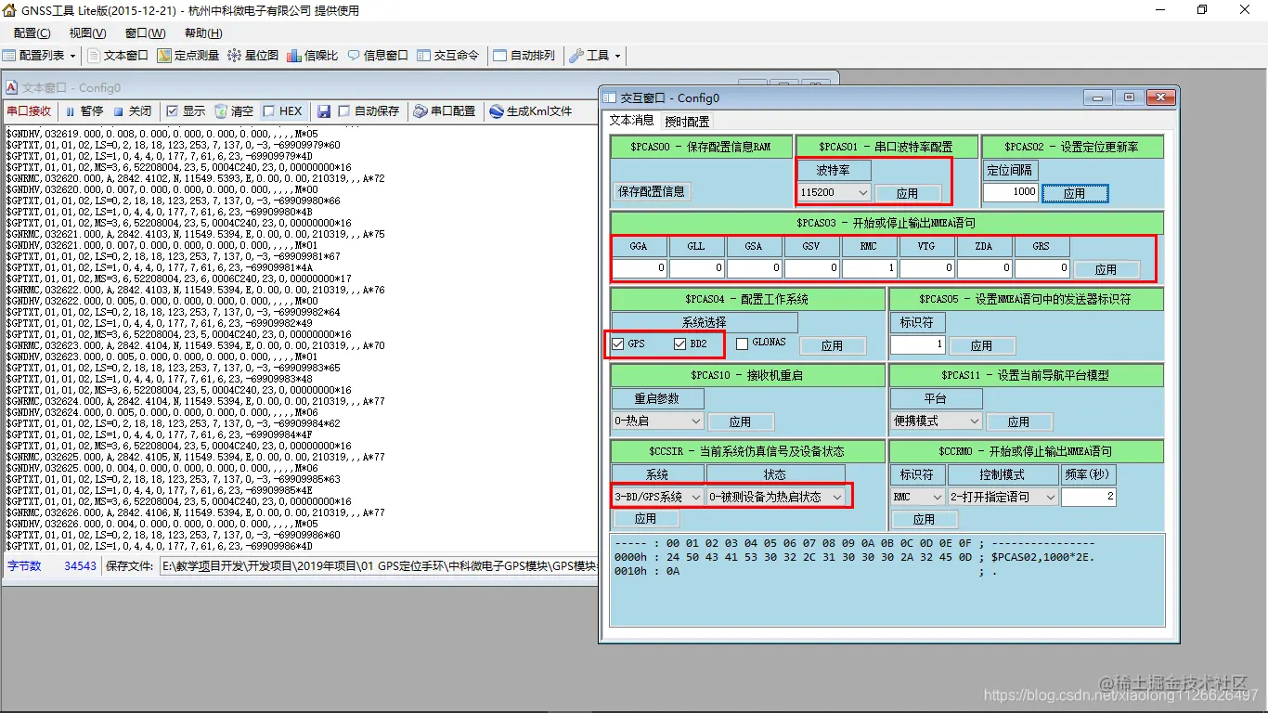Apply the $CCRMO settings

924,518
